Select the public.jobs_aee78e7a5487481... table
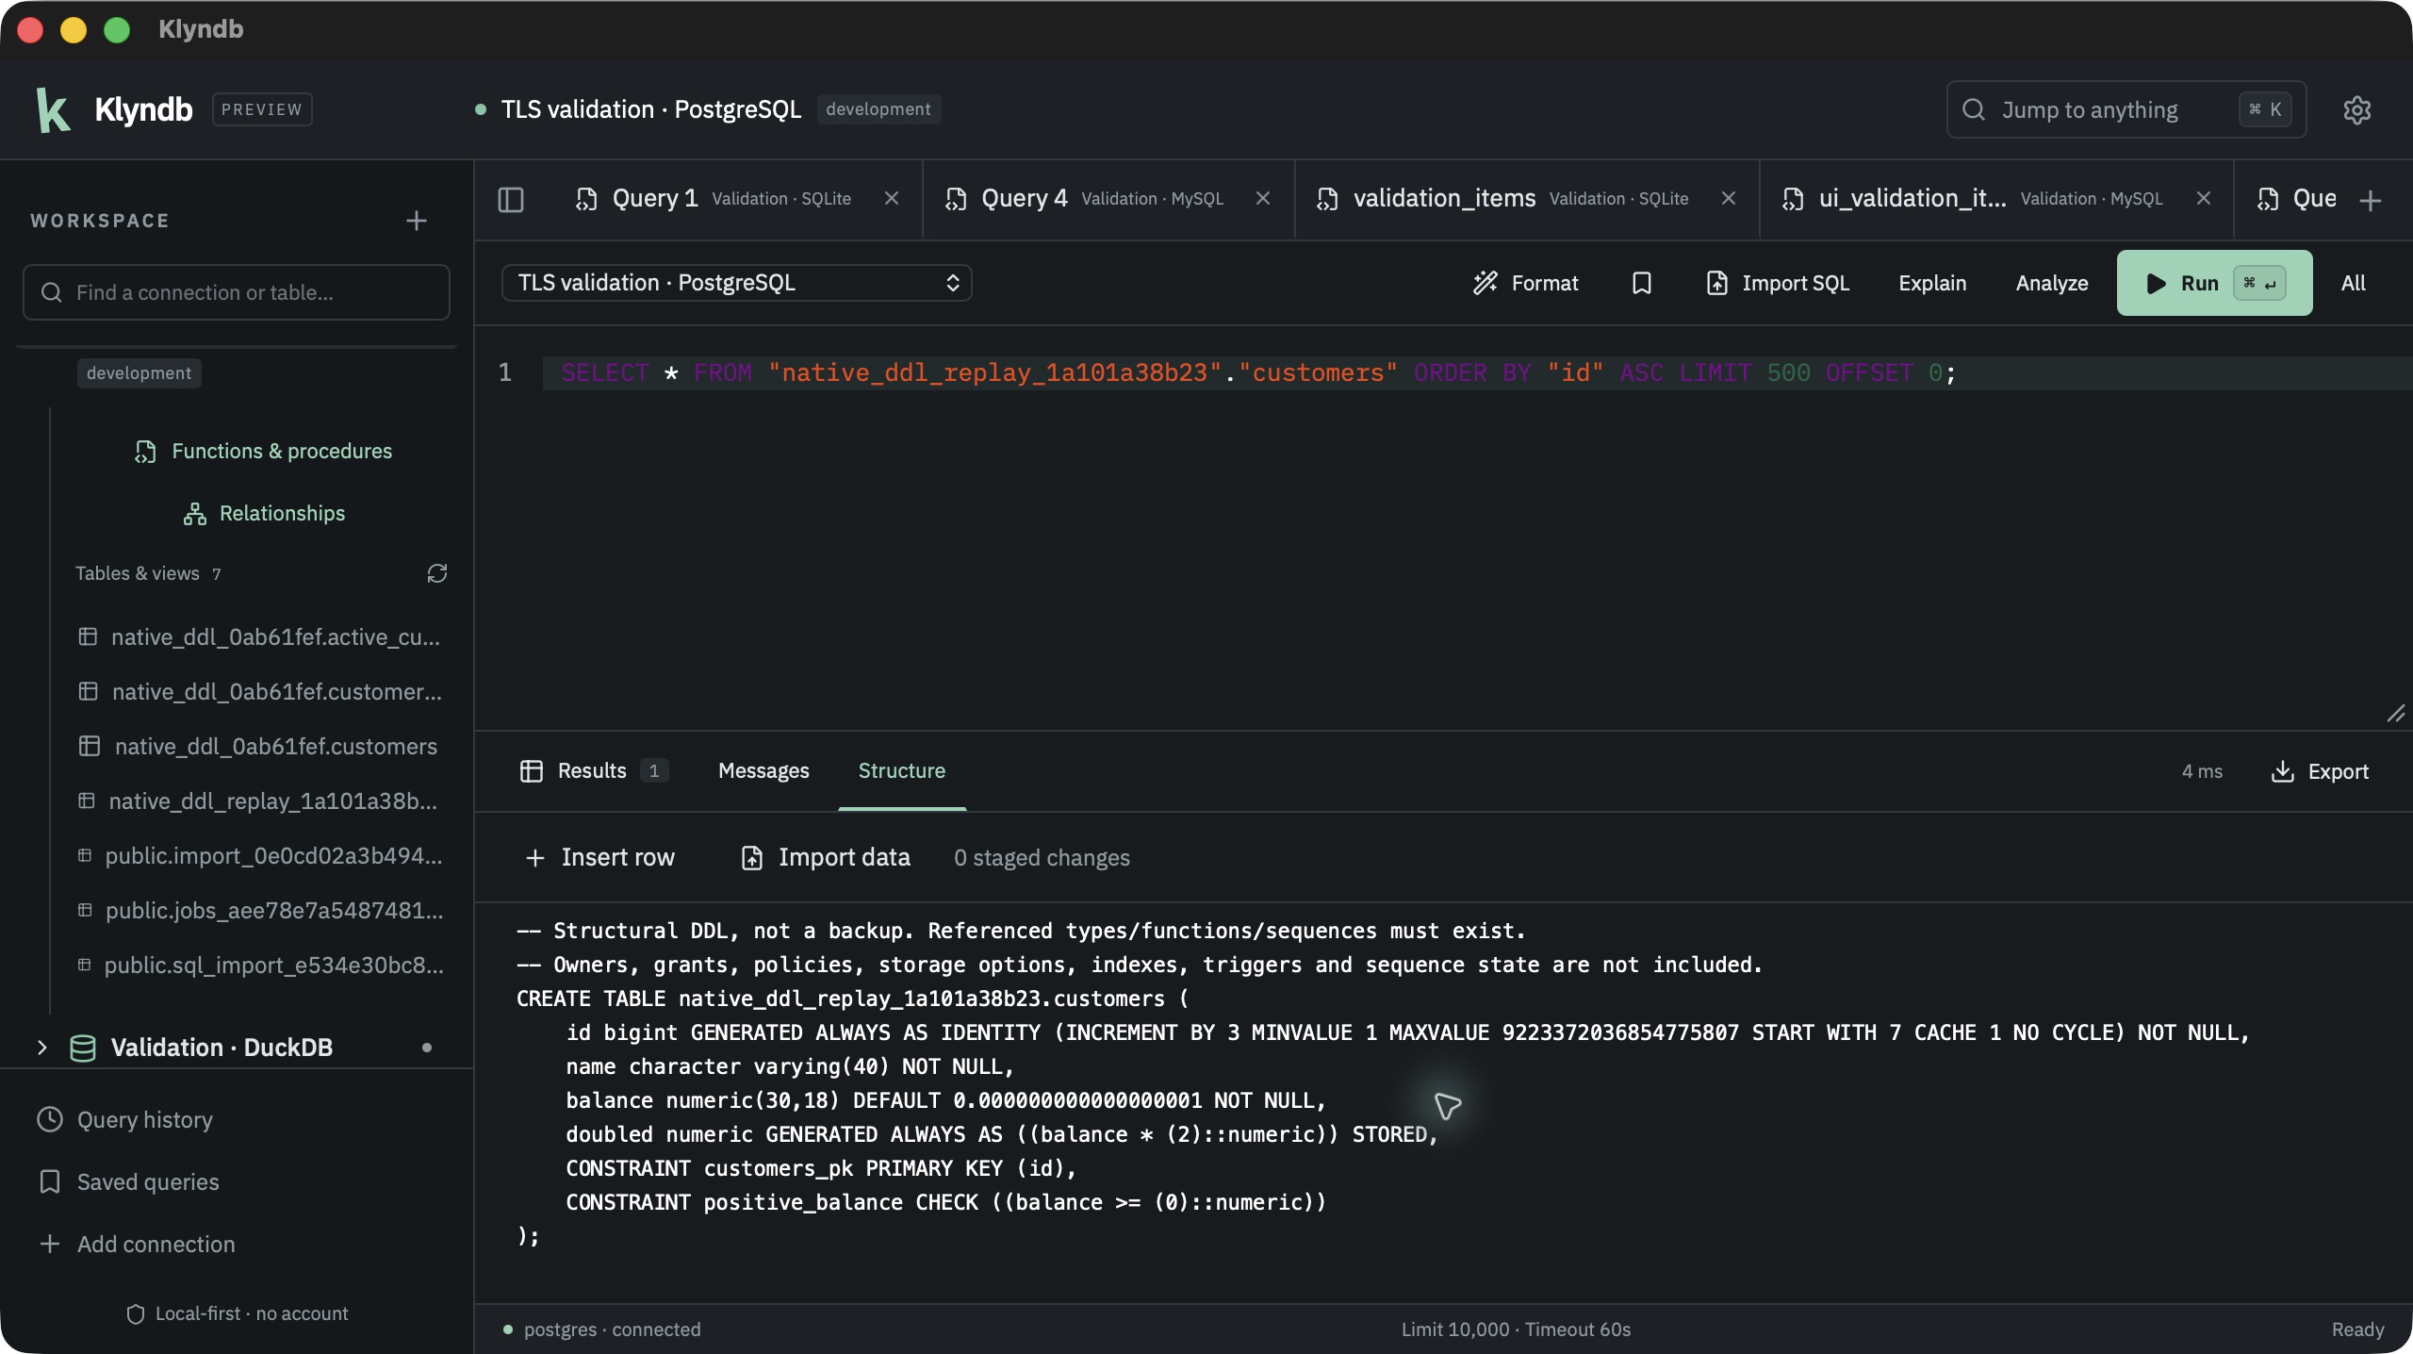 tap(260, 910)
